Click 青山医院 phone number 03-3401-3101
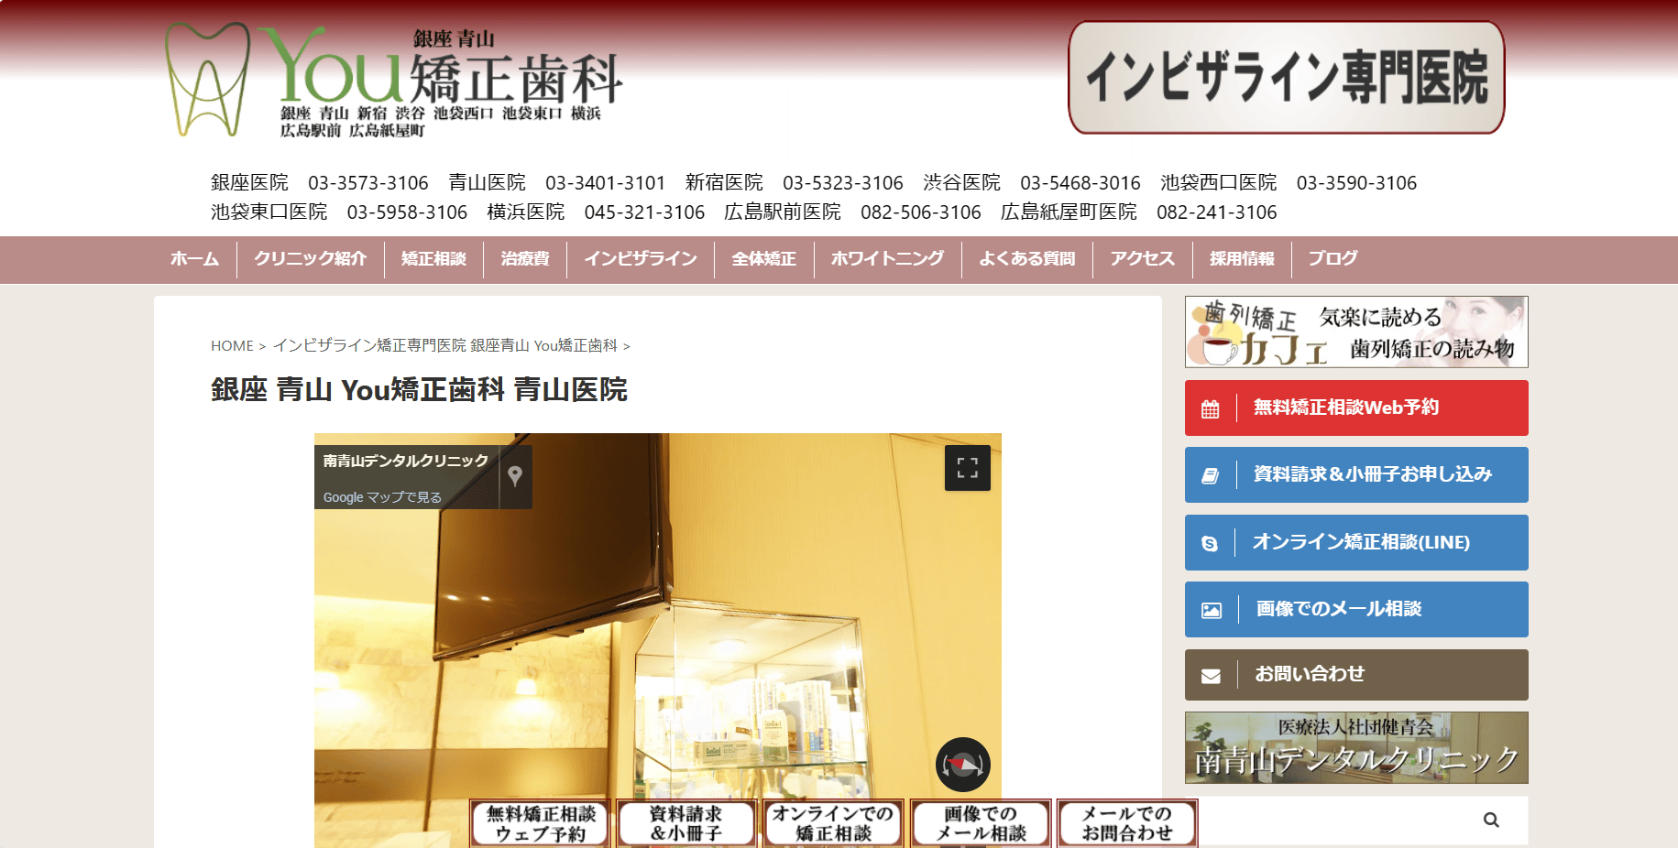Viewport: 1678px width, 848px height. click(x=605, y=183)
